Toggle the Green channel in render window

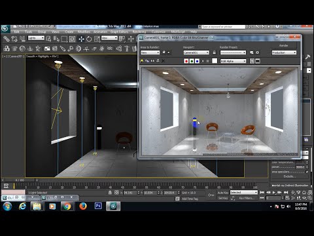tap(192, 61)
